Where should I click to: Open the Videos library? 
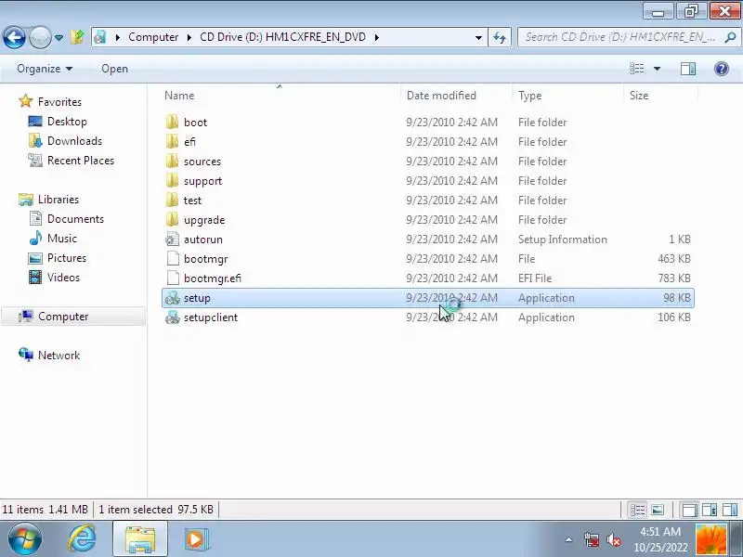click(63, 277)
